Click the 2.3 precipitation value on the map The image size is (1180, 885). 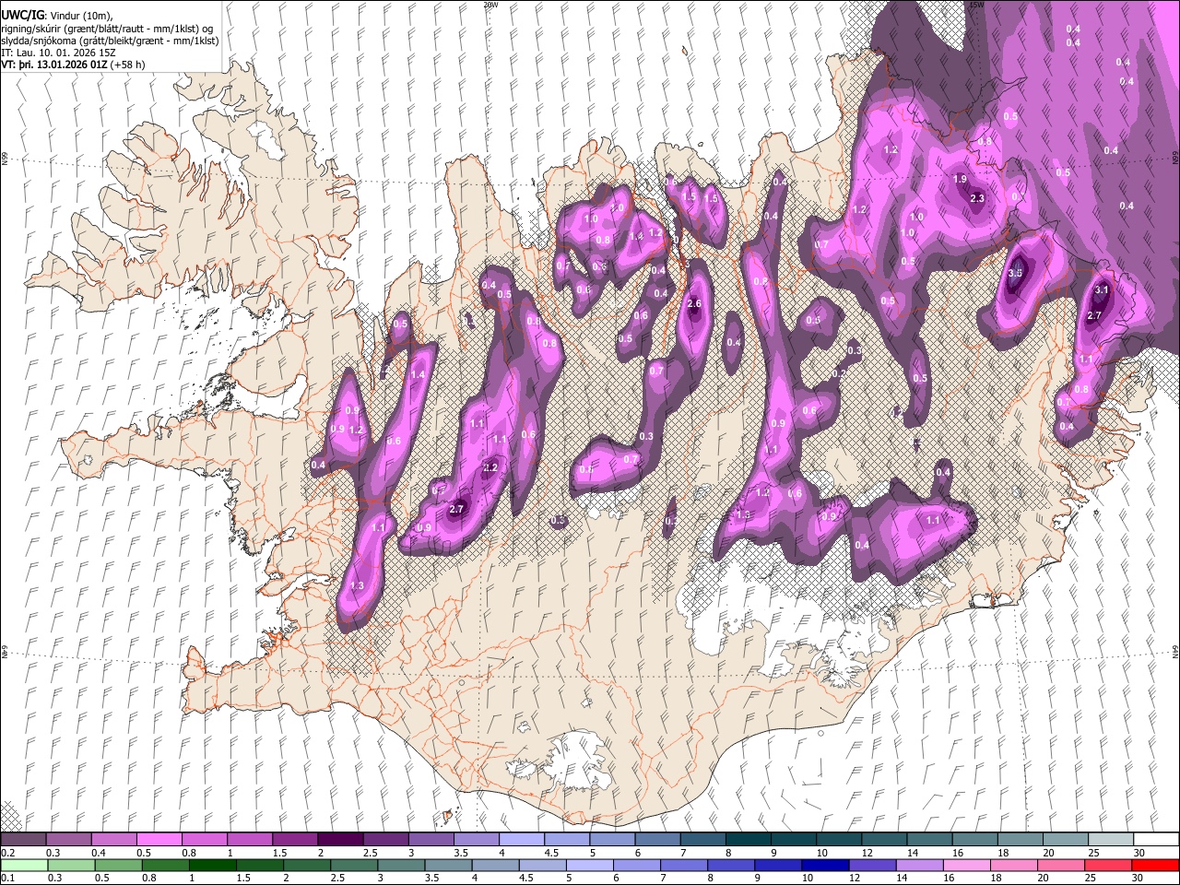(x=978, y=198)
